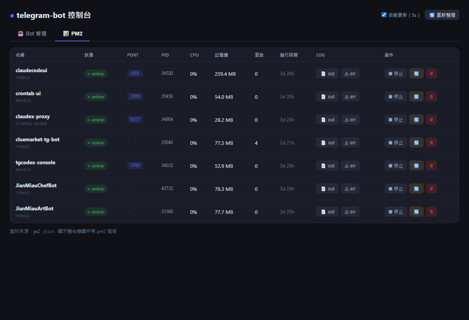
Task: Stop the claudecodeui process with 停止
Action: (396, 73)
